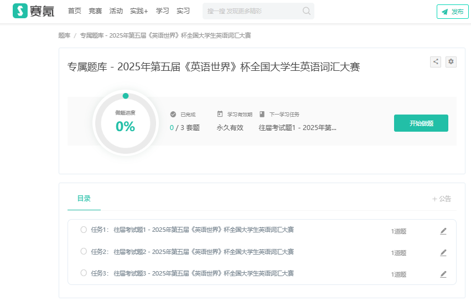Select the radio circle for 任务2
This screenshot has height=301, width=471.
point(84,251)
